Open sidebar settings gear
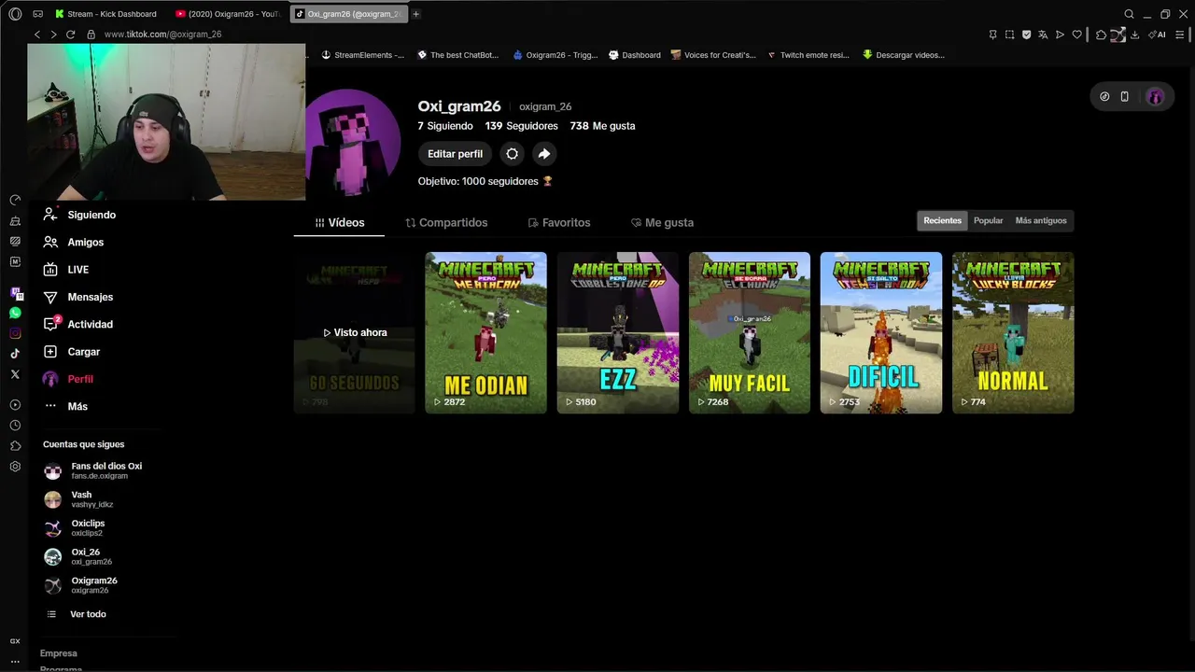The image size is (1195, 672). point(15,467)
